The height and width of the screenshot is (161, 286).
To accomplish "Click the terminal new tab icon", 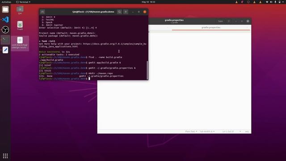I will pyautogui.click(x=42, y=12).
